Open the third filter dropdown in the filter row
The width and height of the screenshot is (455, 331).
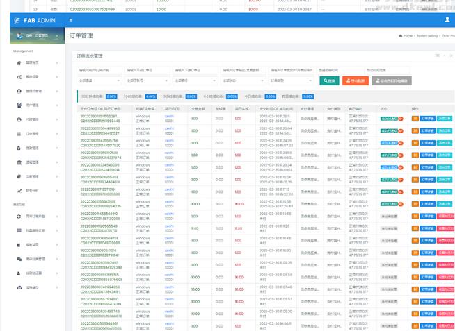coord(195,80)
